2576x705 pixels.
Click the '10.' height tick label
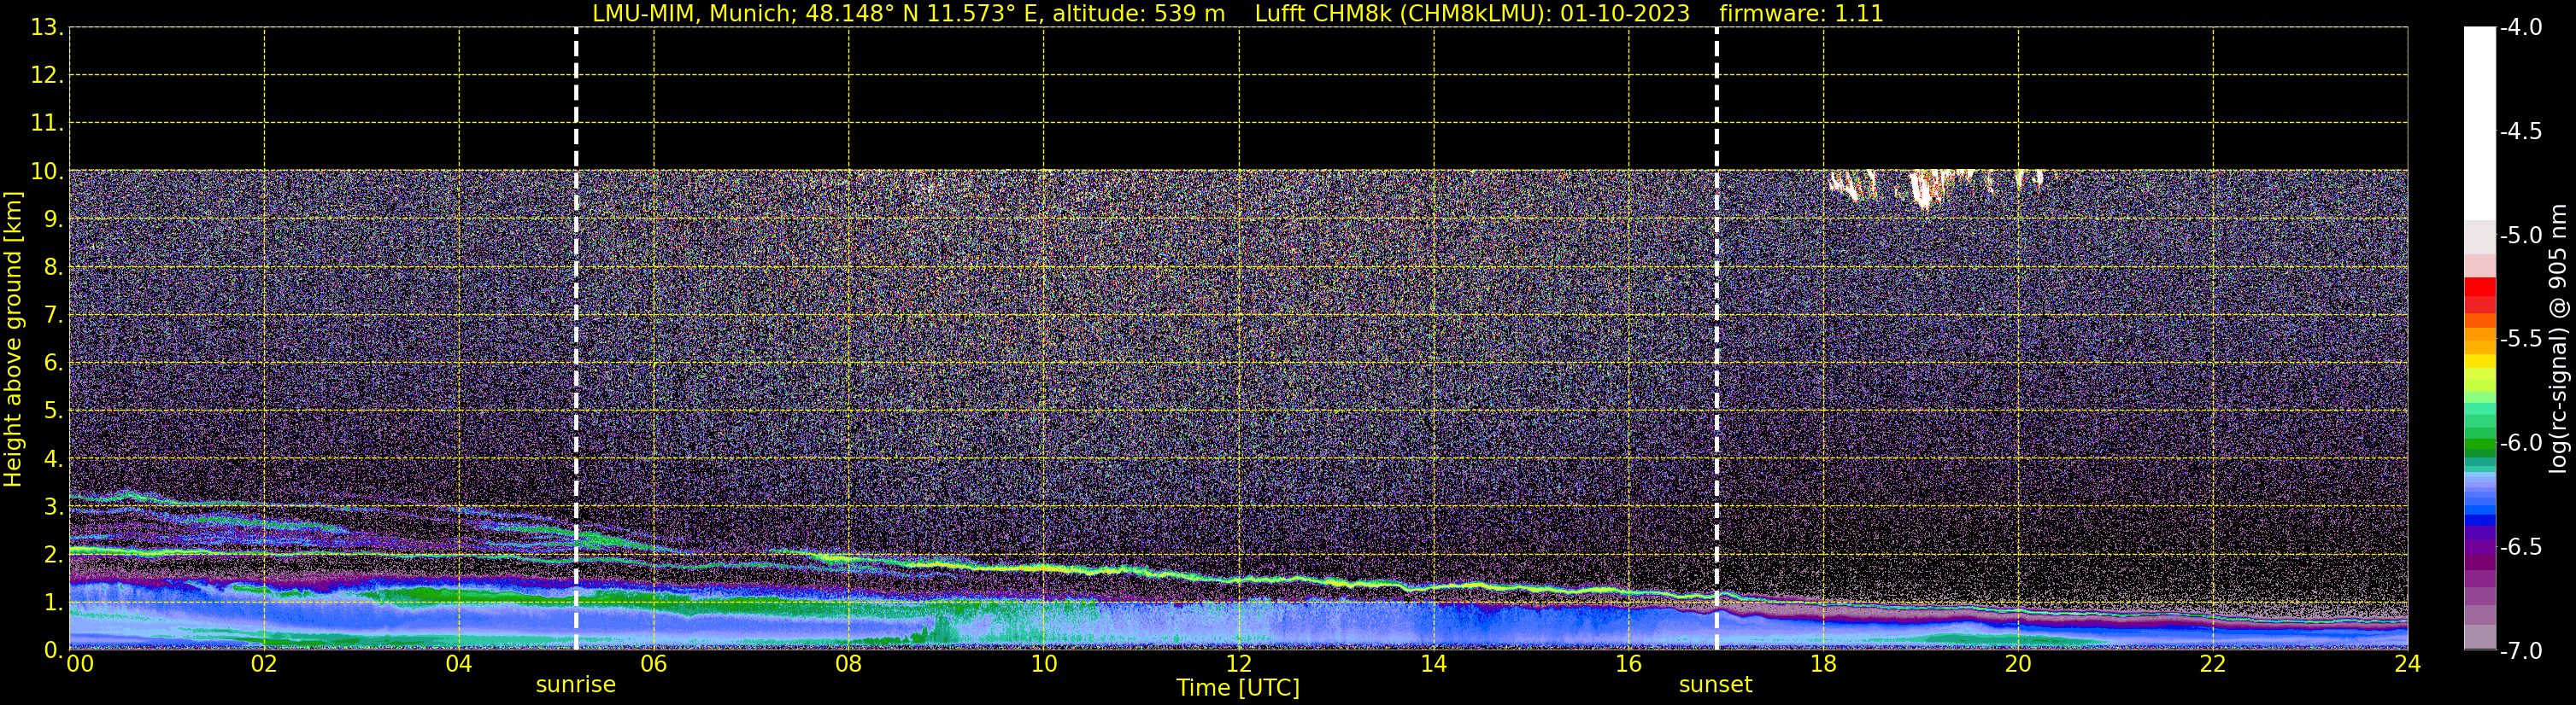(x=46, y=171)
